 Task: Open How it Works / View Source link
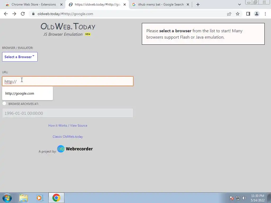(68, 126)
